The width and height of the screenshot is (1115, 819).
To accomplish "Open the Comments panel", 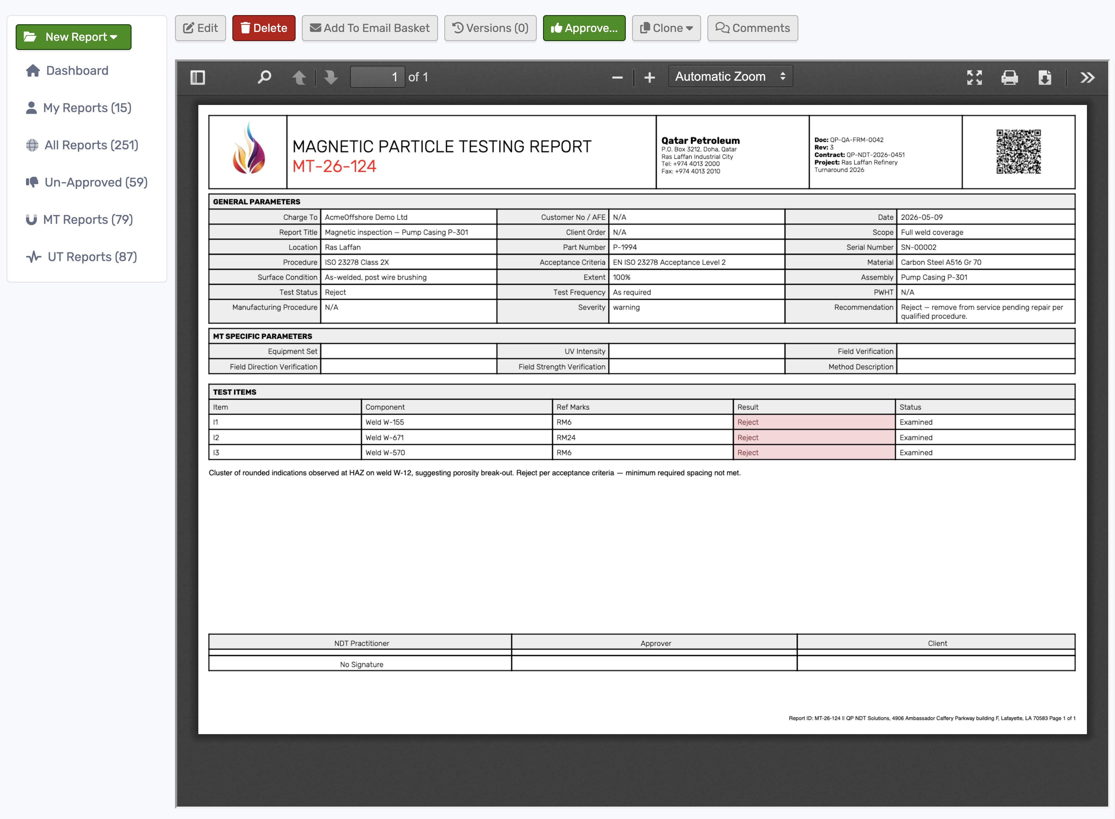I will point(752,28).
